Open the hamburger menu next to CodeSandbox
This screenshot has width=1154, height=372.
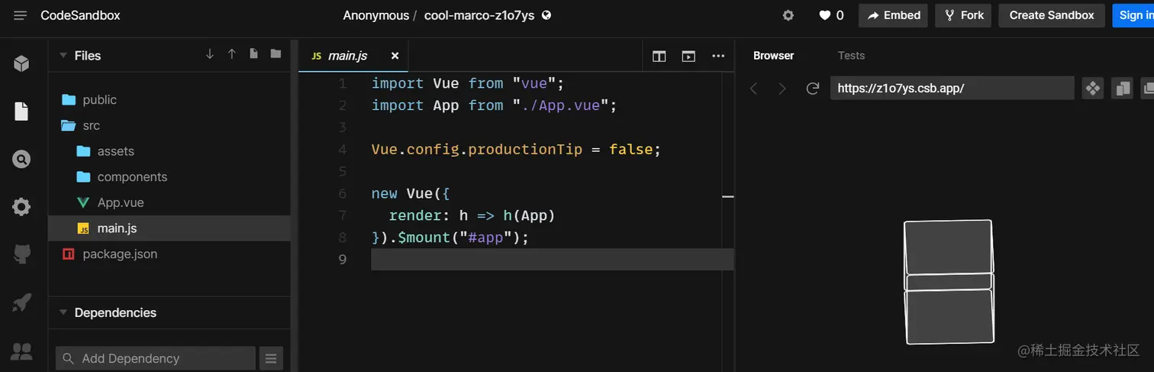[20, 15]
